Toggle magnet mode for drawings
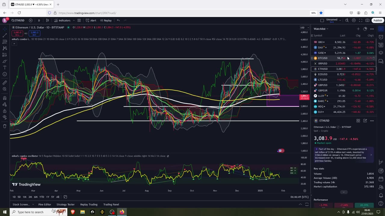 [5, 98]
